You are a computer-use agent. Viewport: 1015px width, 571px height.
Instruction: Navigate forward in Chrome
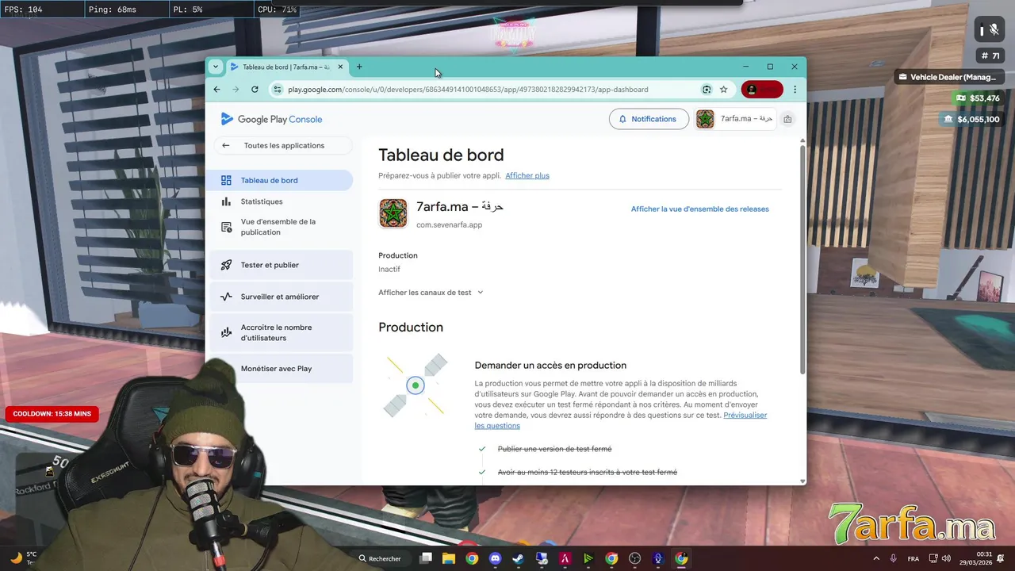pyautogui.click(x=236, y=90)
